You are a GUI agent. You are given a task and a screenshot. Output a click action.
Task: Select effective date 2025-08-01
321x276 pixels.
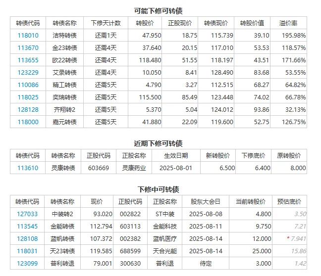pos(176,168)
